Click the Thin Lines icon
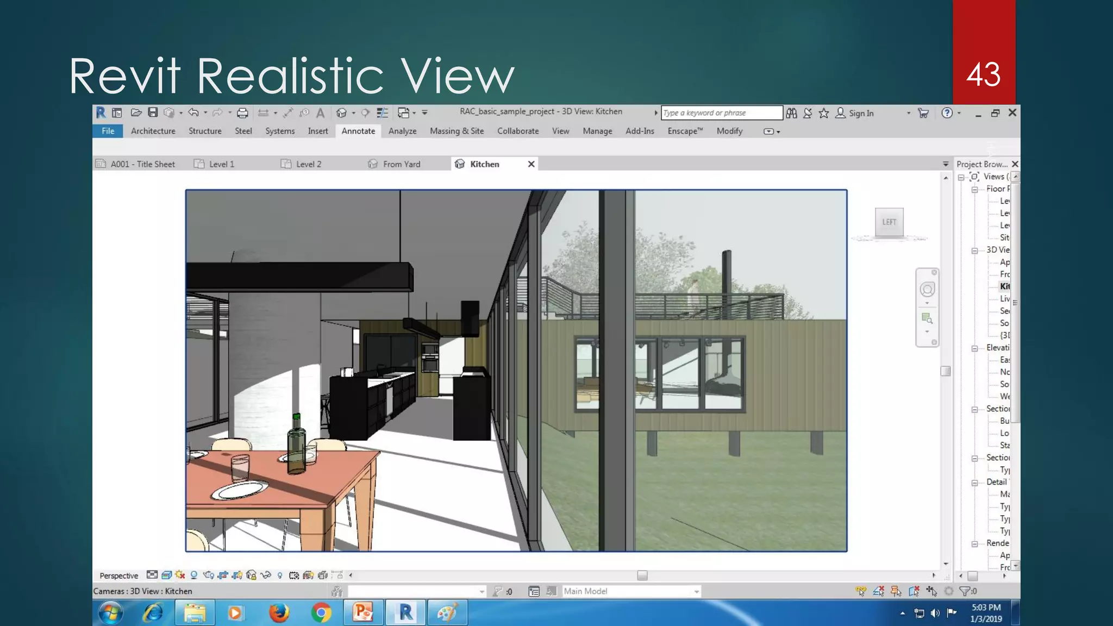 point(383,113)
